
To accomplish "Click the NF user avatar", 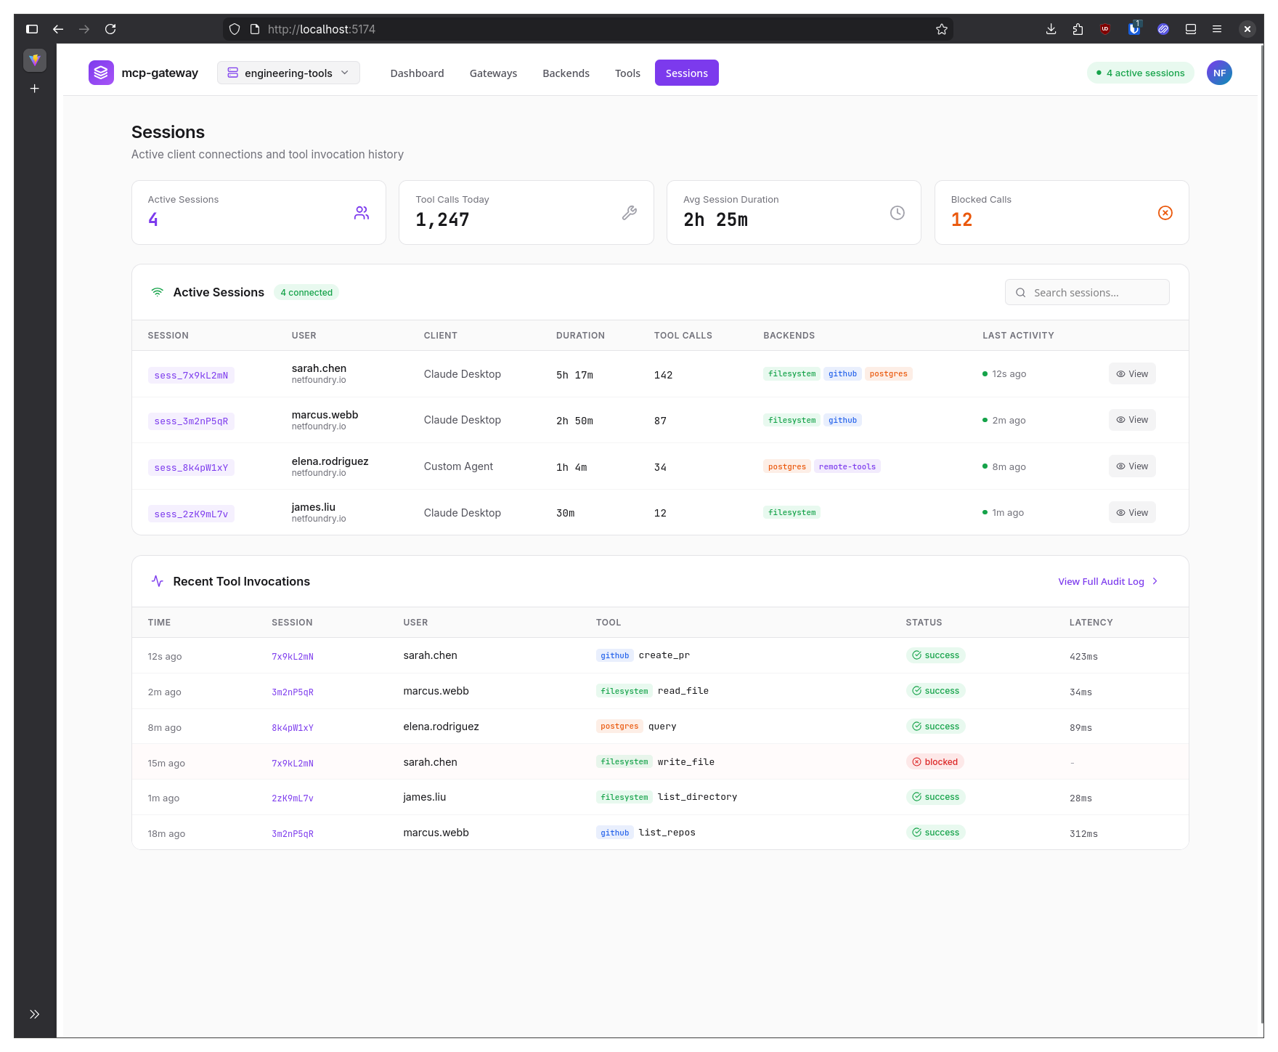I will (1219, 73).
